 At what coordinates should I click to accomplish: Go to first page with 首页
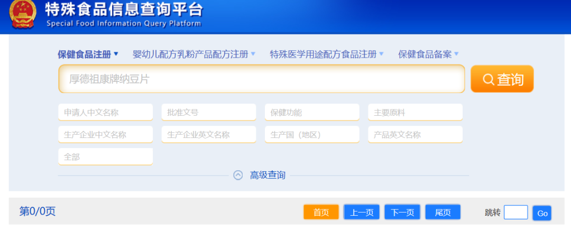click(321, 213)
